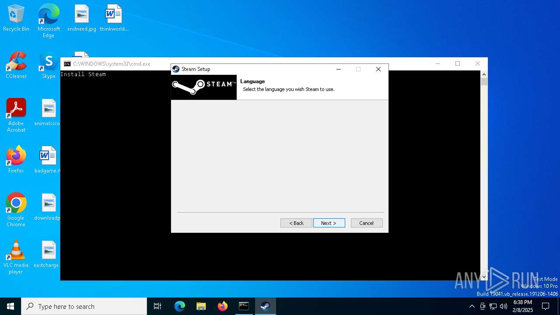Screen dimensions: 560x315
Task: Select the eastcharge image file icon
Action: point(48,255)
